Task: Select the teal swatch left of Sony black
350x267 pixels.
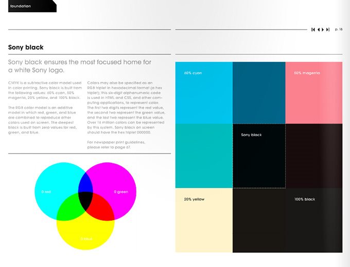Action: (x=204, y=156)
